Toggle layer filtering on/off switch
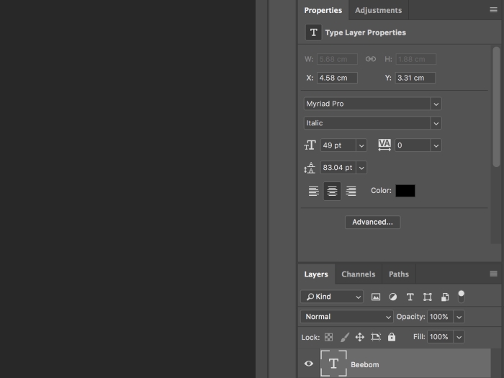 462,296
